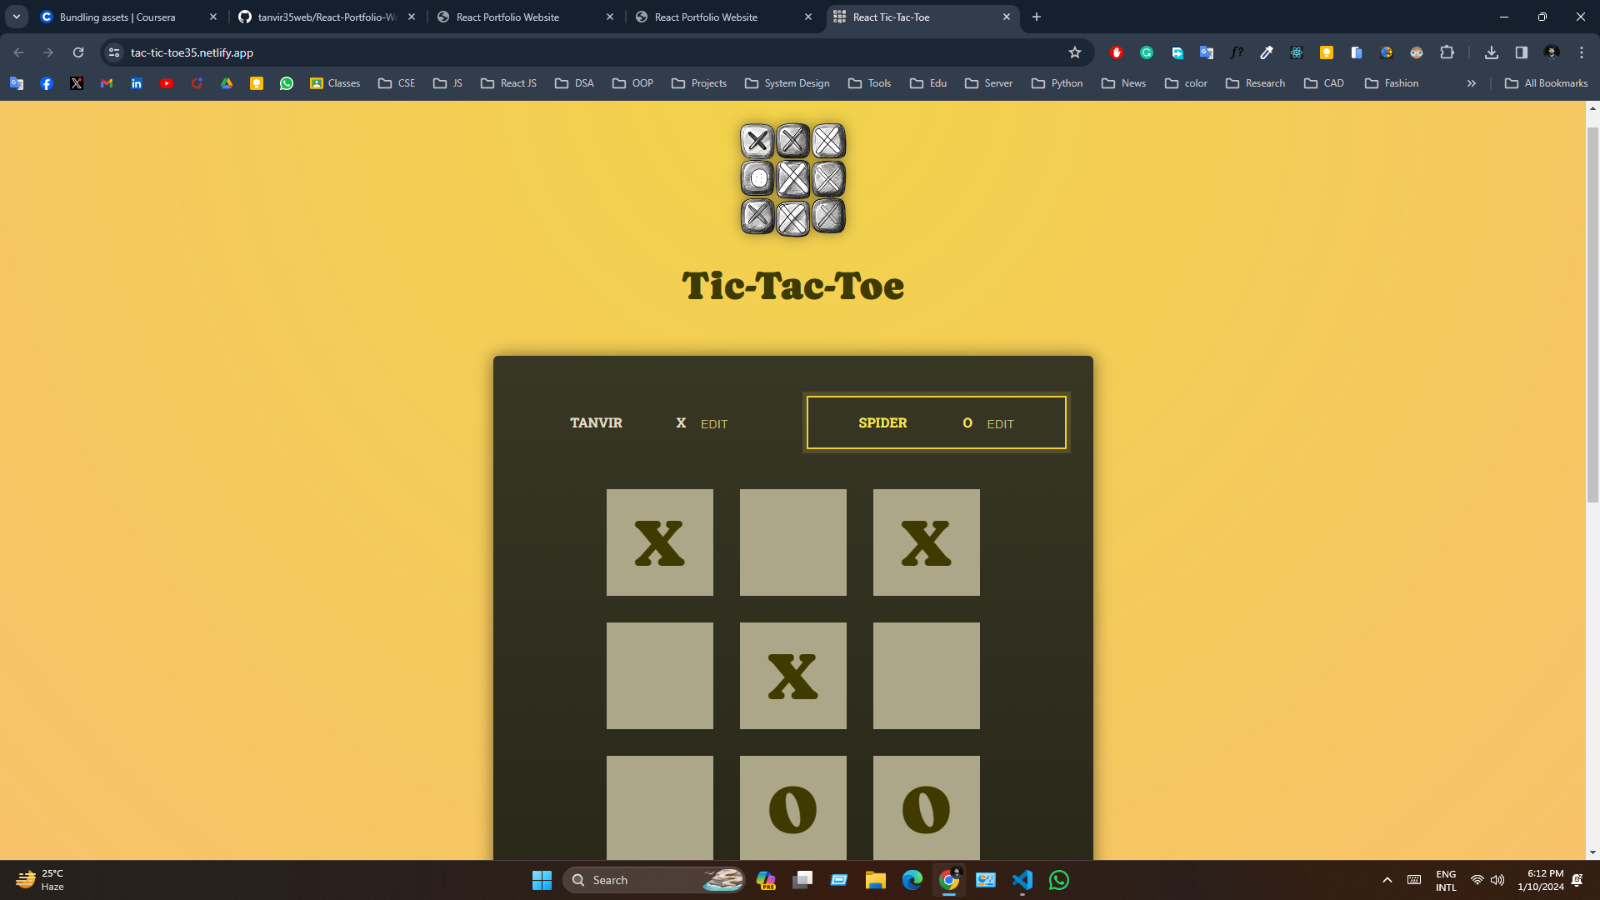Expand the browser extensions menu chevron
Screen dimensions: 1600x900
pos(1447,52)
